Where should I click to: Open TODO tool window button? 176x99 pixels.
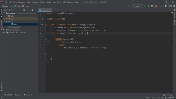[x=8, y=95]
